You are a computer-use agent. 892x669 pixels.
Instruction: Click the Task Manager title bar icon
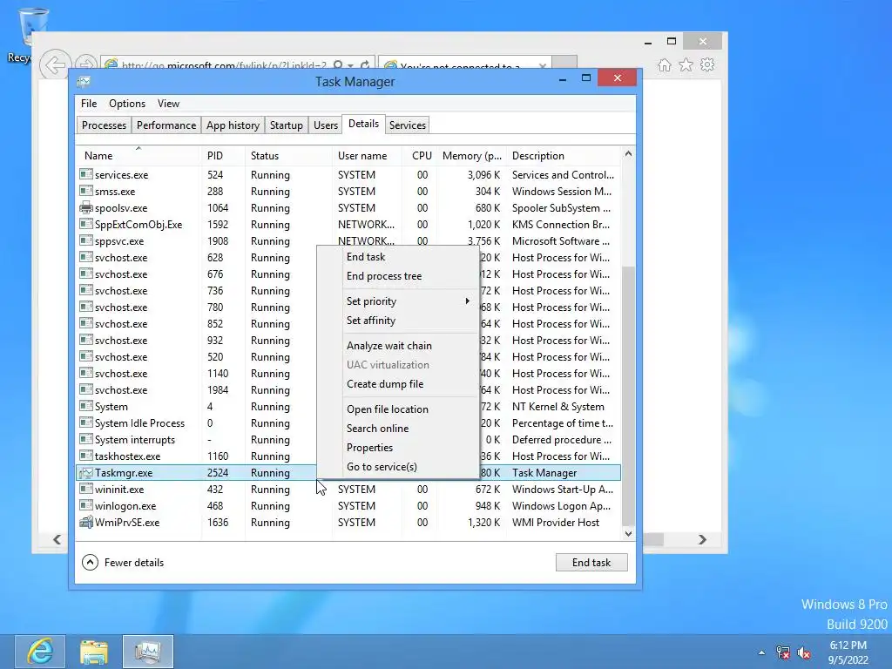(84, 81)
